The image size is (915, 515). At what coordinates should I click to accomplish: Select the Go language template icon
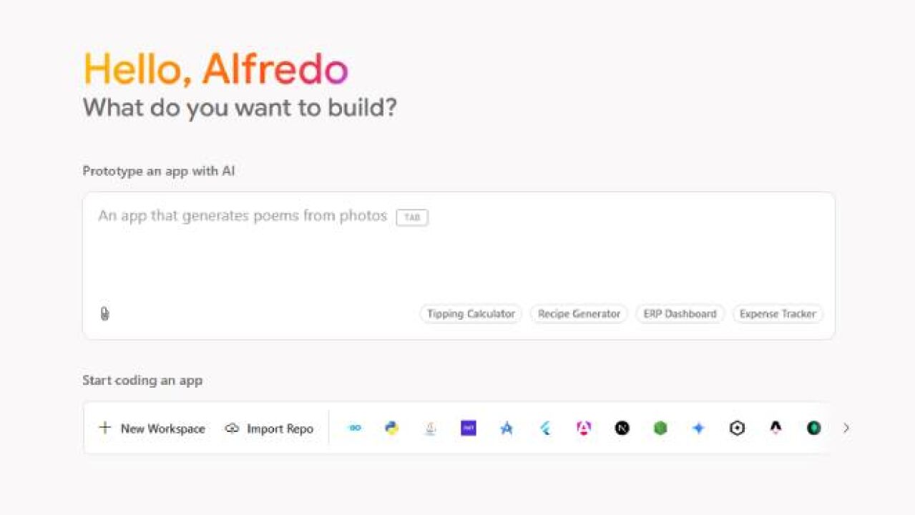[353, 428]
